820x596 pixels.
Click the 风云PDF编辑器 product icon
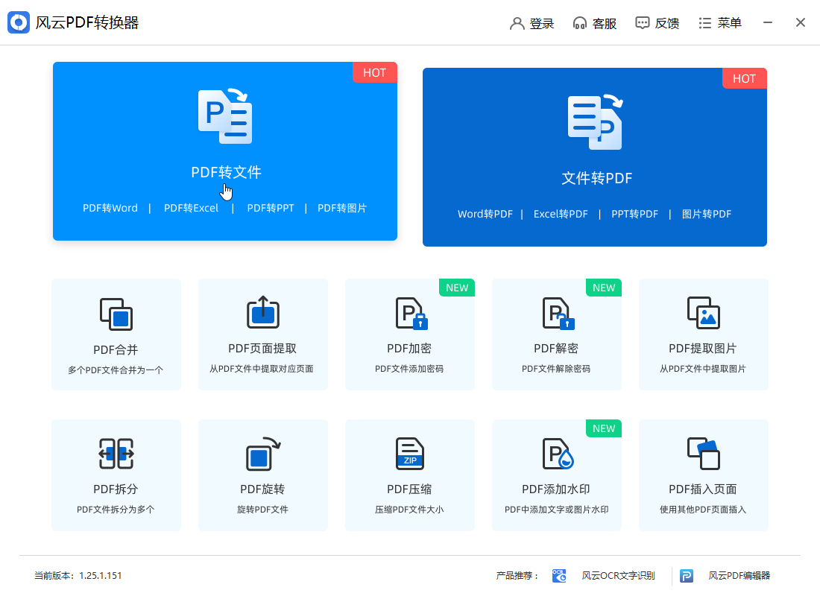coord(686,576)
